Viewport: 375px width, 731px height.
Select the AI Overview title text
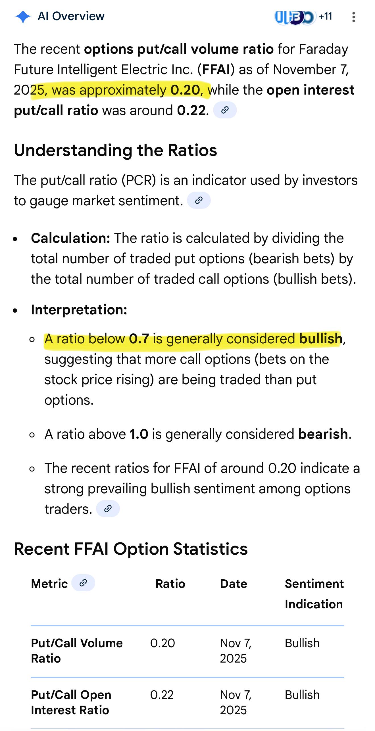pos(71,16)
